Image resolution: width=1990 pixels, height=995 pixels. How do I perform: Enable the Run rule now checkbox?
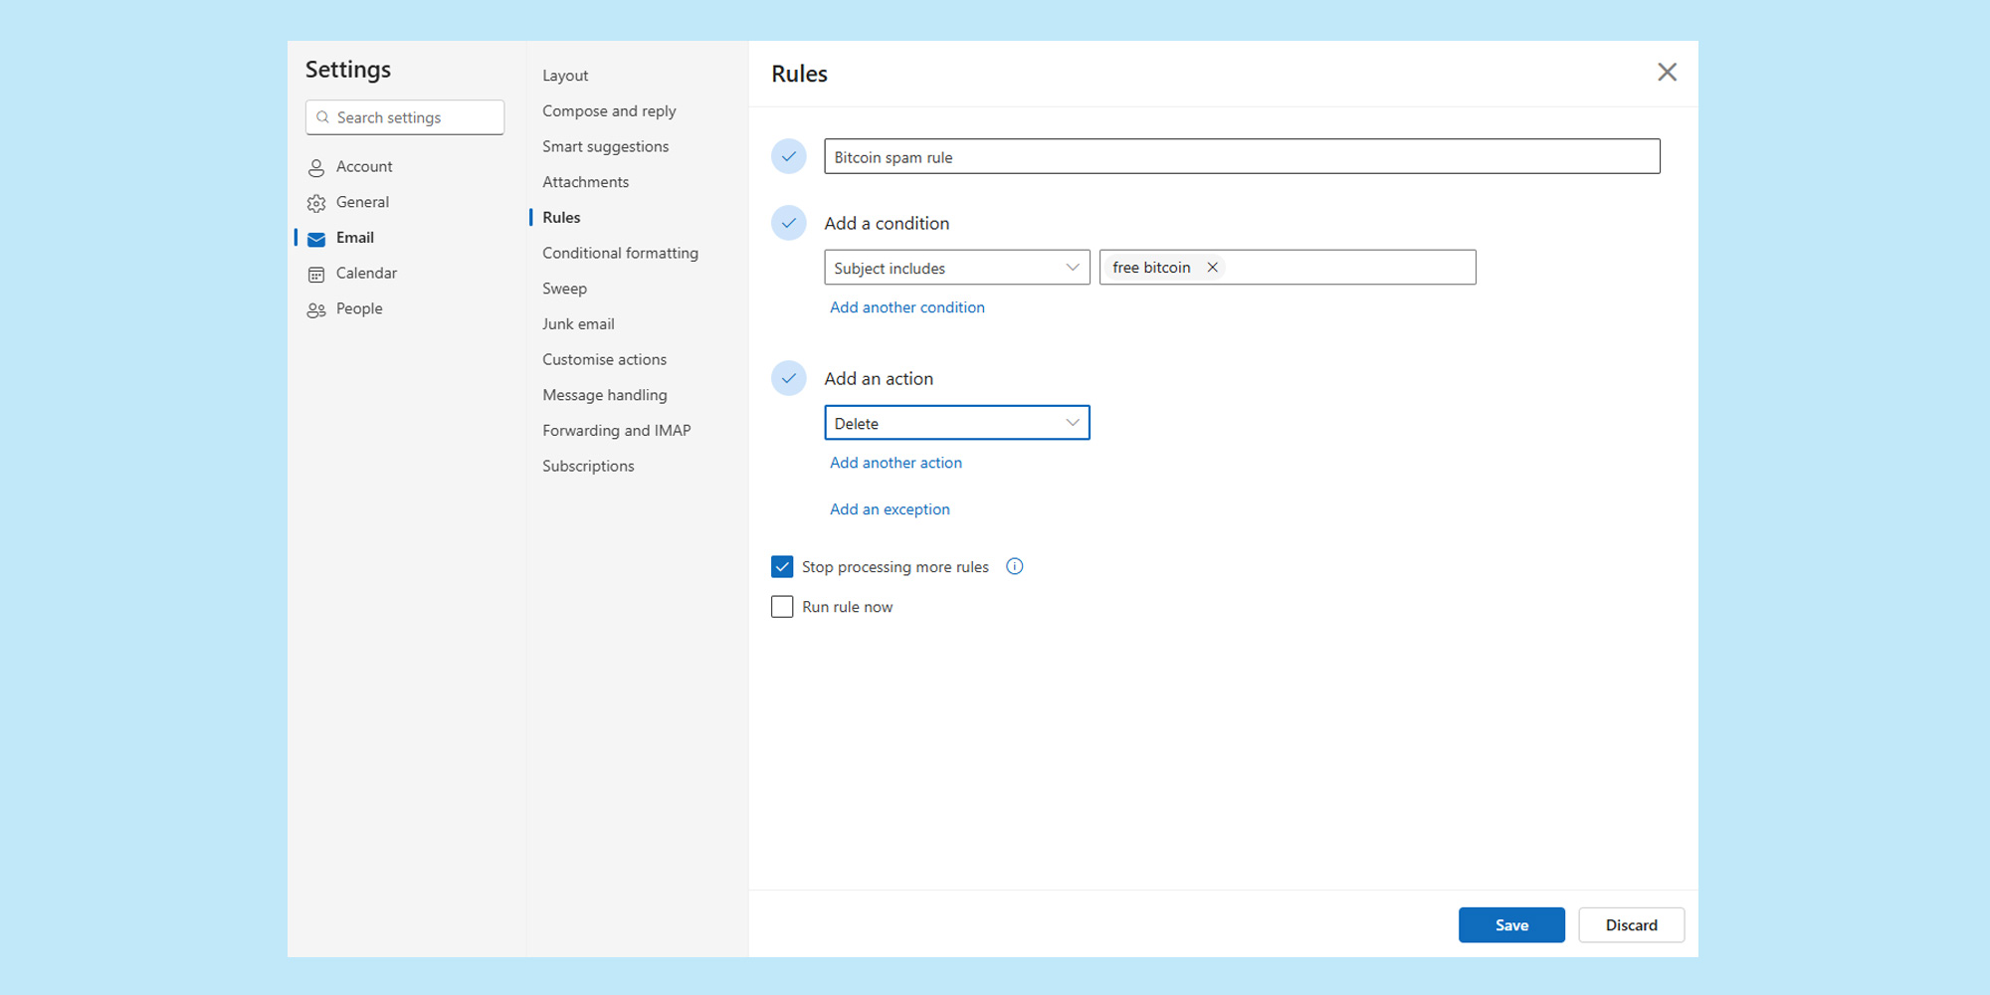click(x=782, y=606)
